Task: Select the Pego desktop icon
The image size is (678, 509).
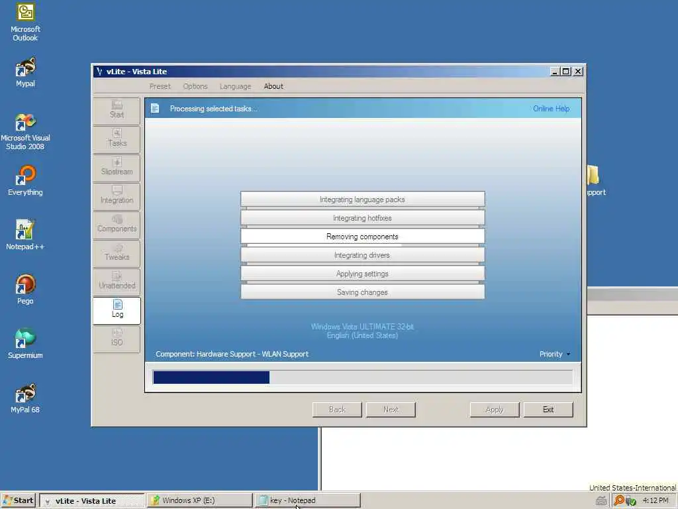Action: [25, 289]
